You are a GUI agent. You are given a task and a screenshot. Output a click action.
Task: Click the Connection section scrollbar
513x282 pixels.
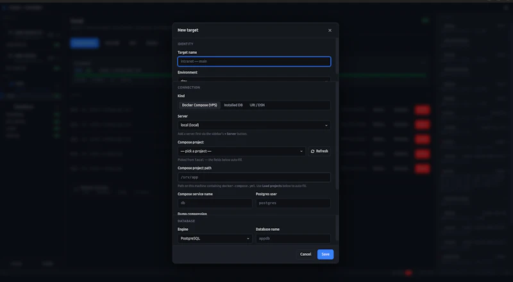[x=337, y=136]
